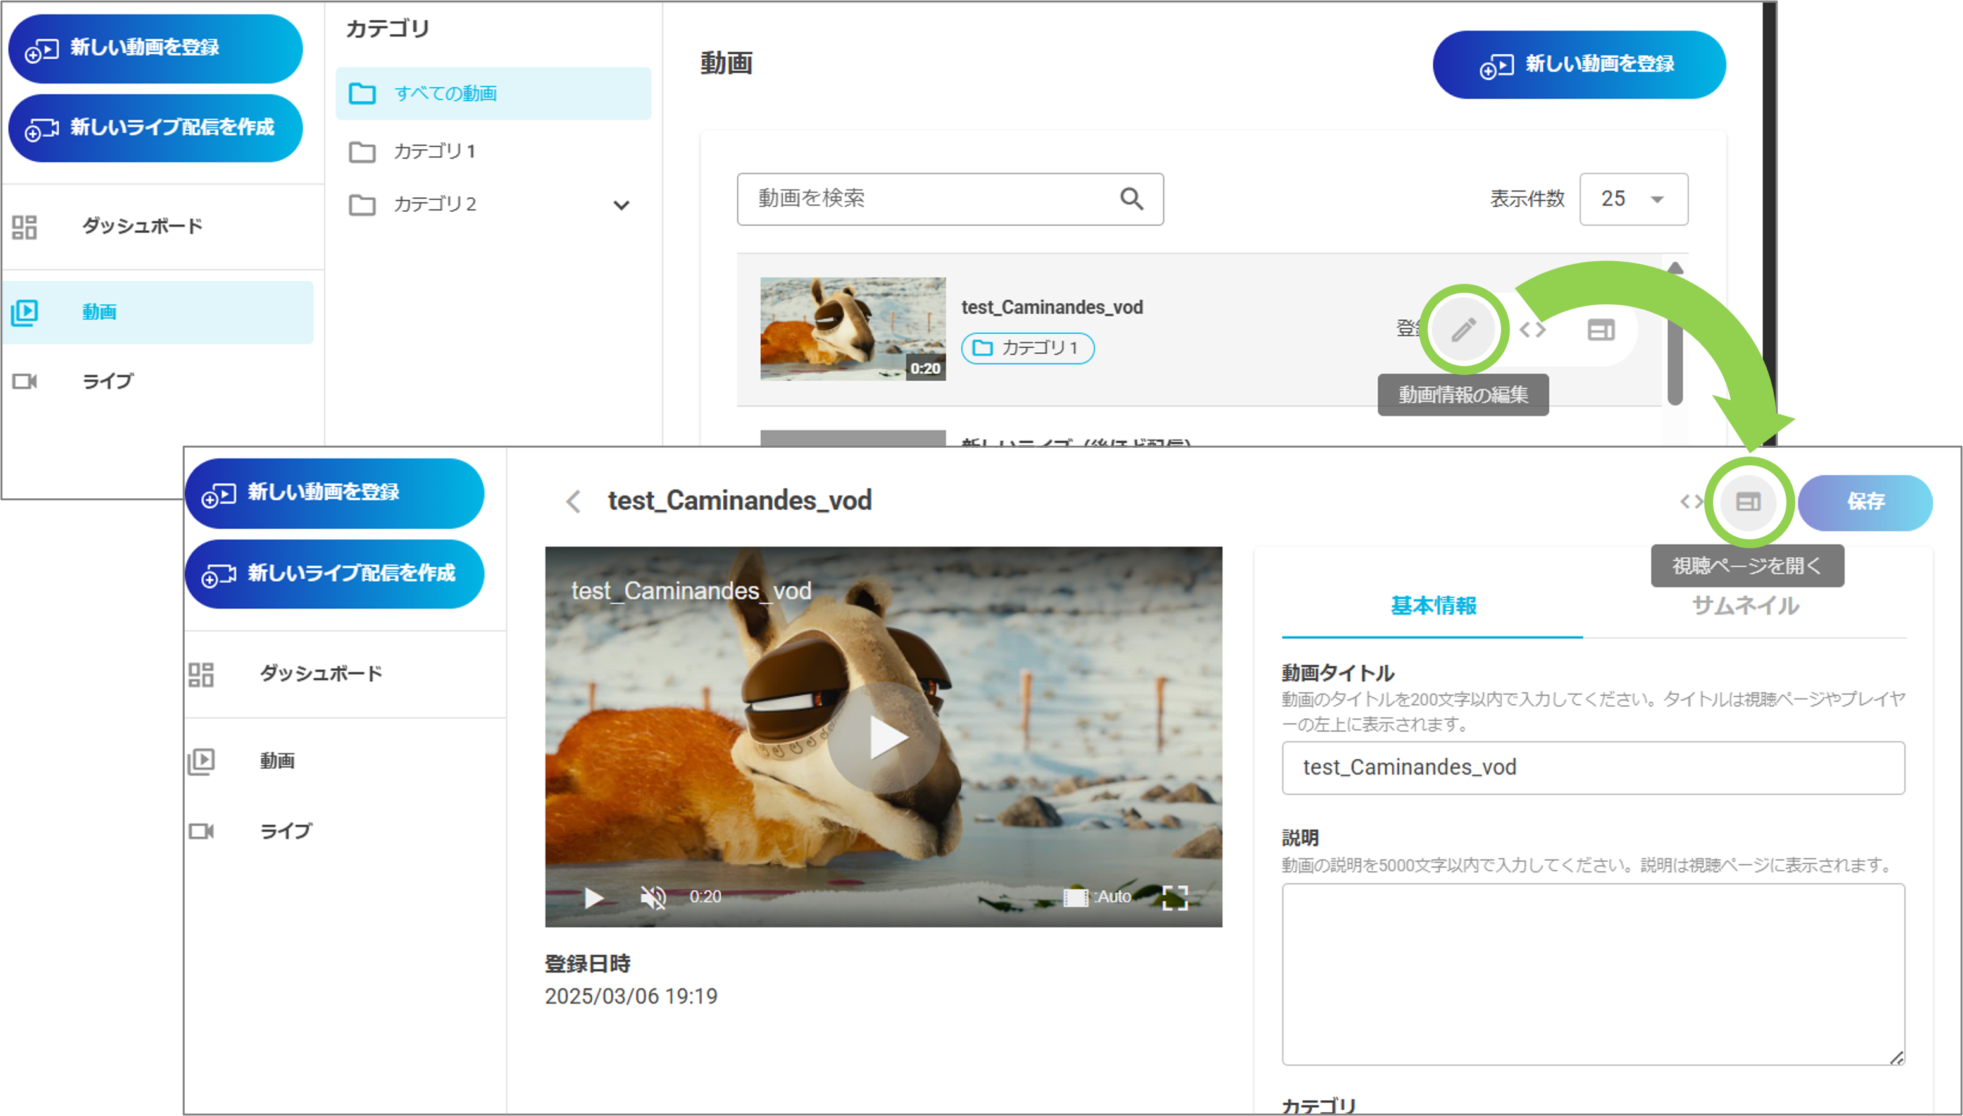Image resolution: width=1963 pixels, height=1116 pixels.
Task: Open 表示件数 dropdown showing 25
Action: (1633, 199)
